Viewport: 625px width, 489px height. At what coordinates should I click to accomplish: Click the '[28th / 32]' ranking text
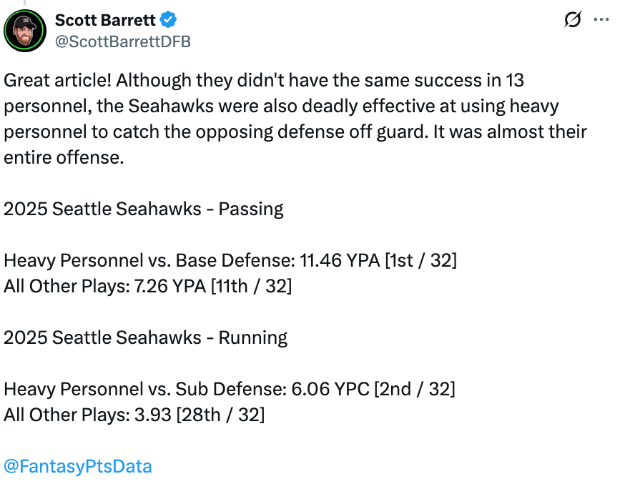(220, 415)
